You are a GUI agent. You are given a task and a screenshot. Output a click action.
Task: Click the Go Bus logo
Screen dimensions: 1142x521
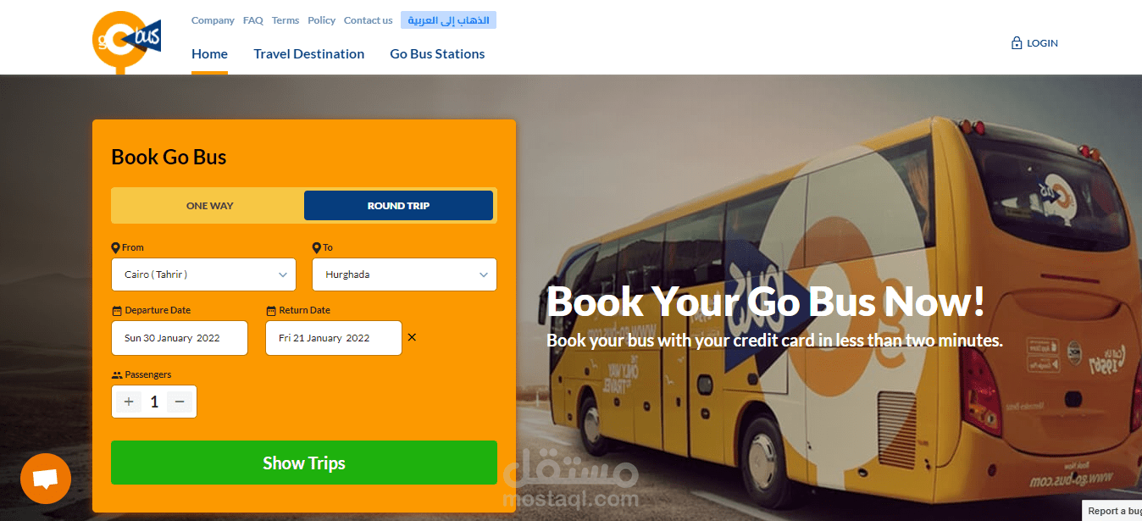point(126,40)
